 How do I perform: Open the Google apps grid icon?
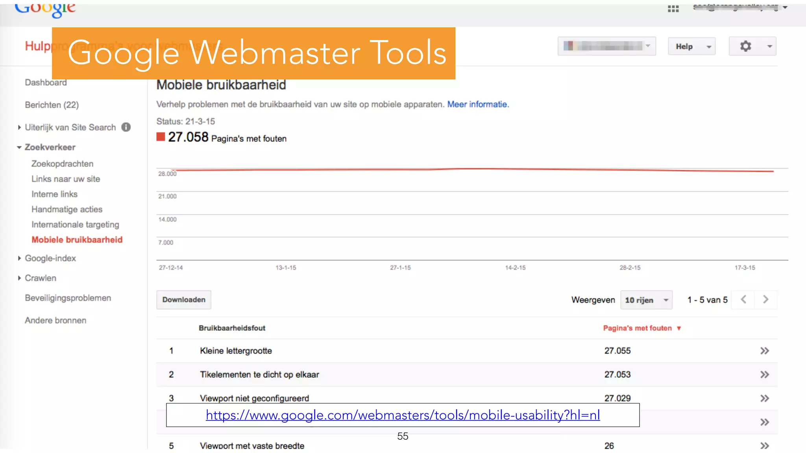coord(673,9)
